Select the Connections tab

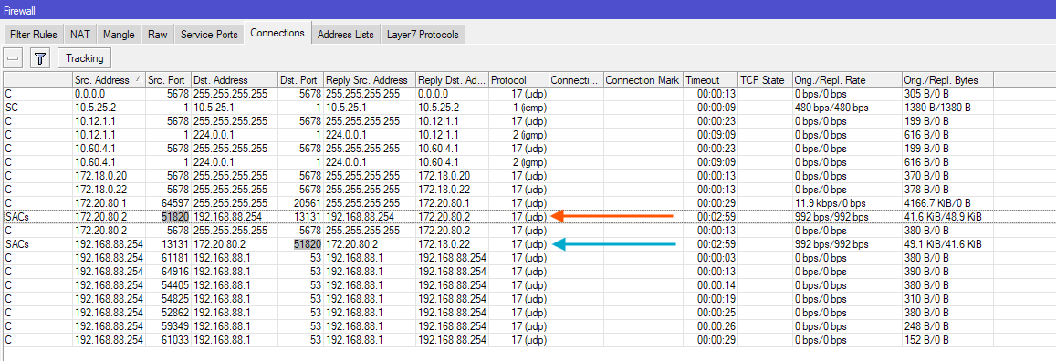(277, 33)
